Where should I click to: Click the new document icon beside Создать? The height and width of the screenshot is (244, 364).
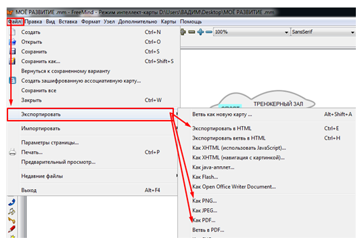pyautogui.click(x=12, y=32)
